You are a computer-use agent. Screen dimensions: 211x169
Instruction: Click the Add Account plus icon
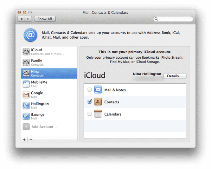pyautogui.click(x=26, y=127)
